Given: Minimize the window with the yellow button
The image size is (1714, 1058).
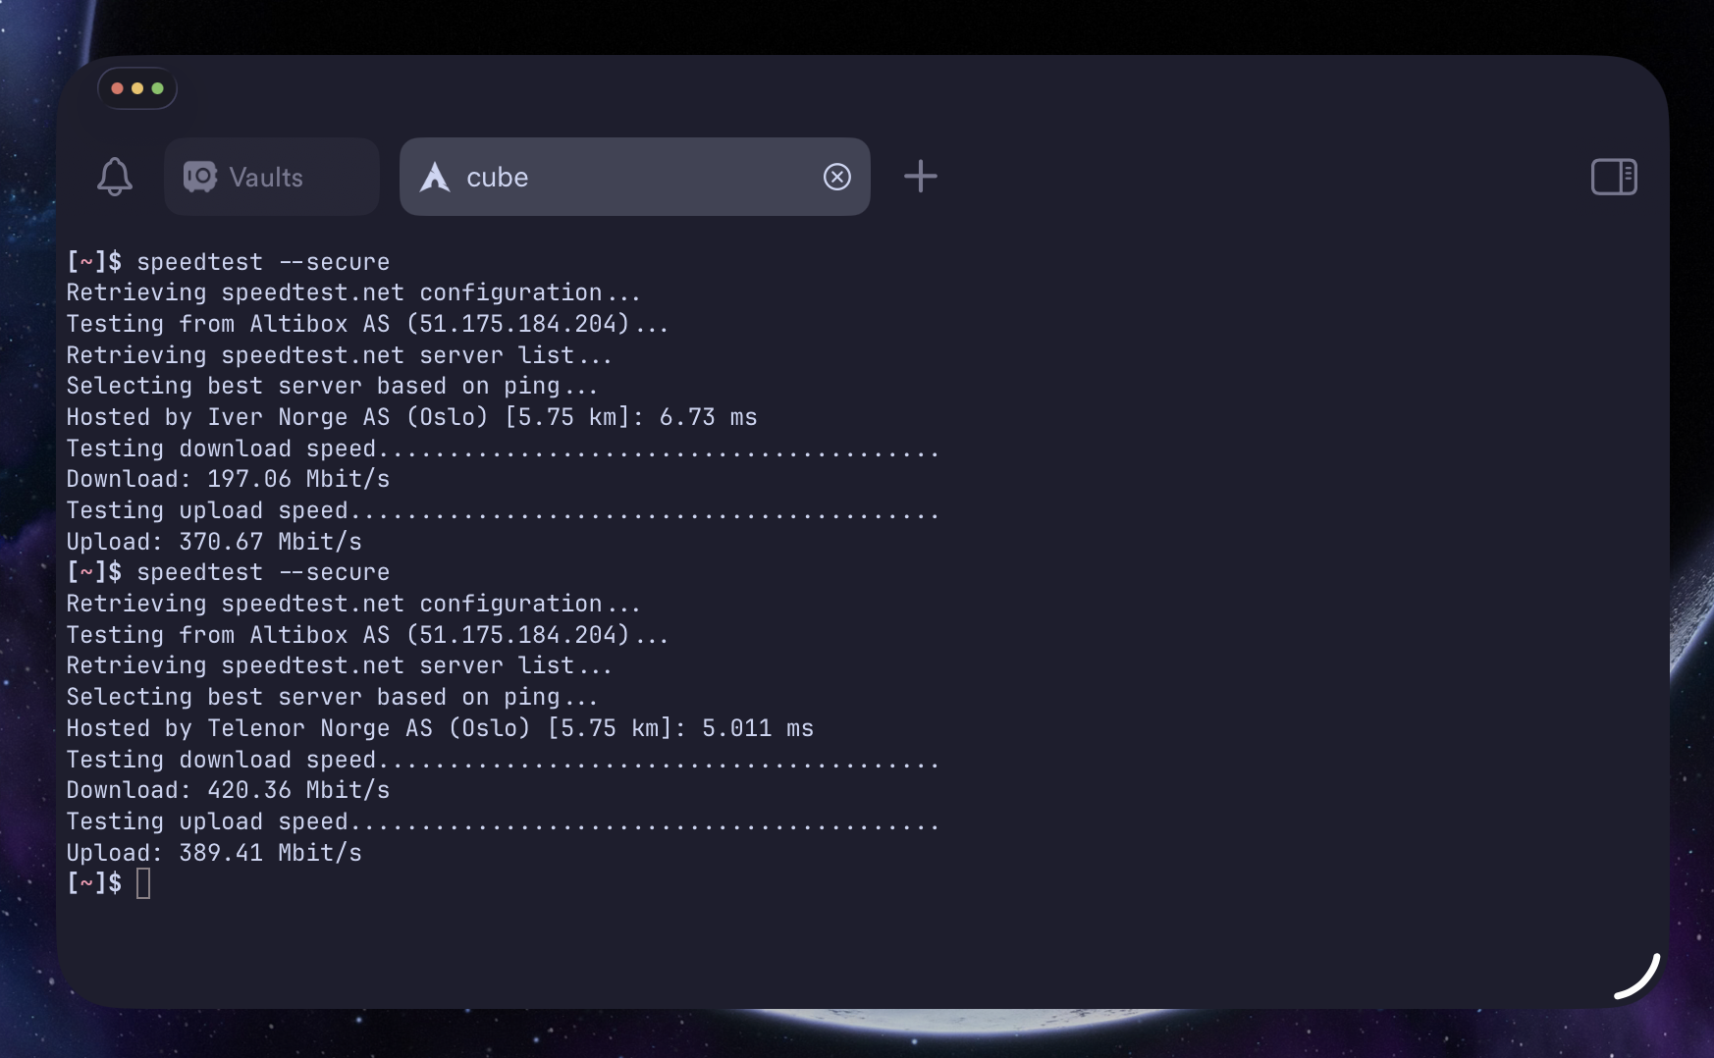Looking at the screenshot, I should point(137,88).
